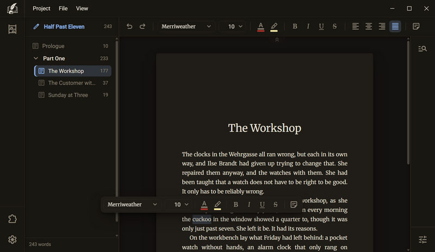This screenshot has width=435, height=252.
Task: Align text left
Action: pyautogui.click(x=356, y=26)
